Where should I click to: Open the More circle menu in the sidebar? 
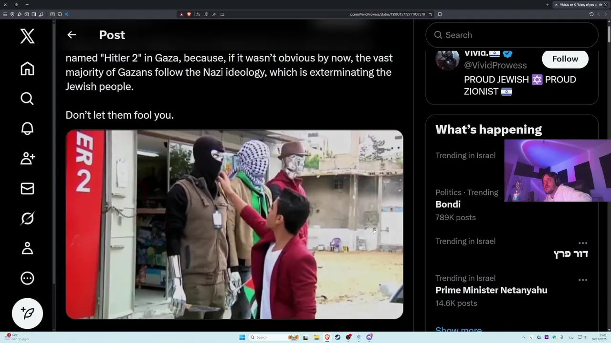tap(27, 278)
